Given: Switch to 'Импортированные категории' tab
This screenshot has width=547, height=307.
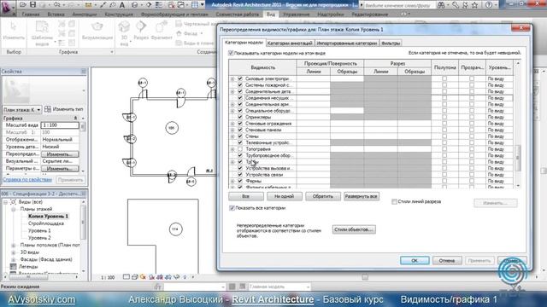Looking at the screenshot, I should click(x=347, y=43).
